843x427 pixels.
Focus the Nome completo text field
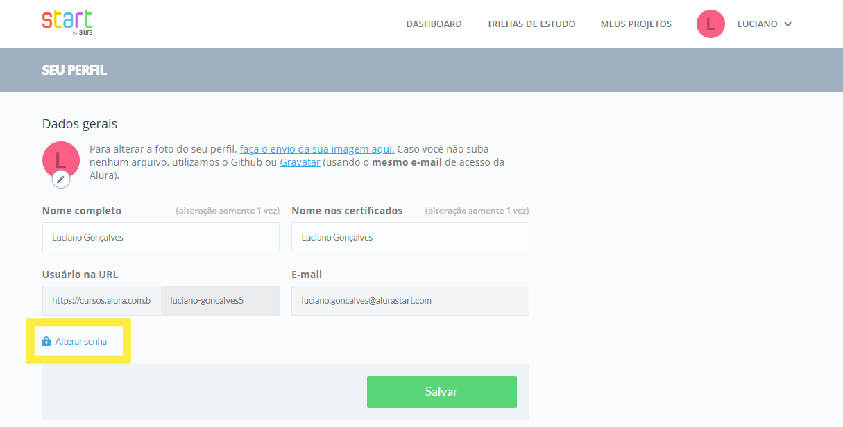click(x=160, y=237)
